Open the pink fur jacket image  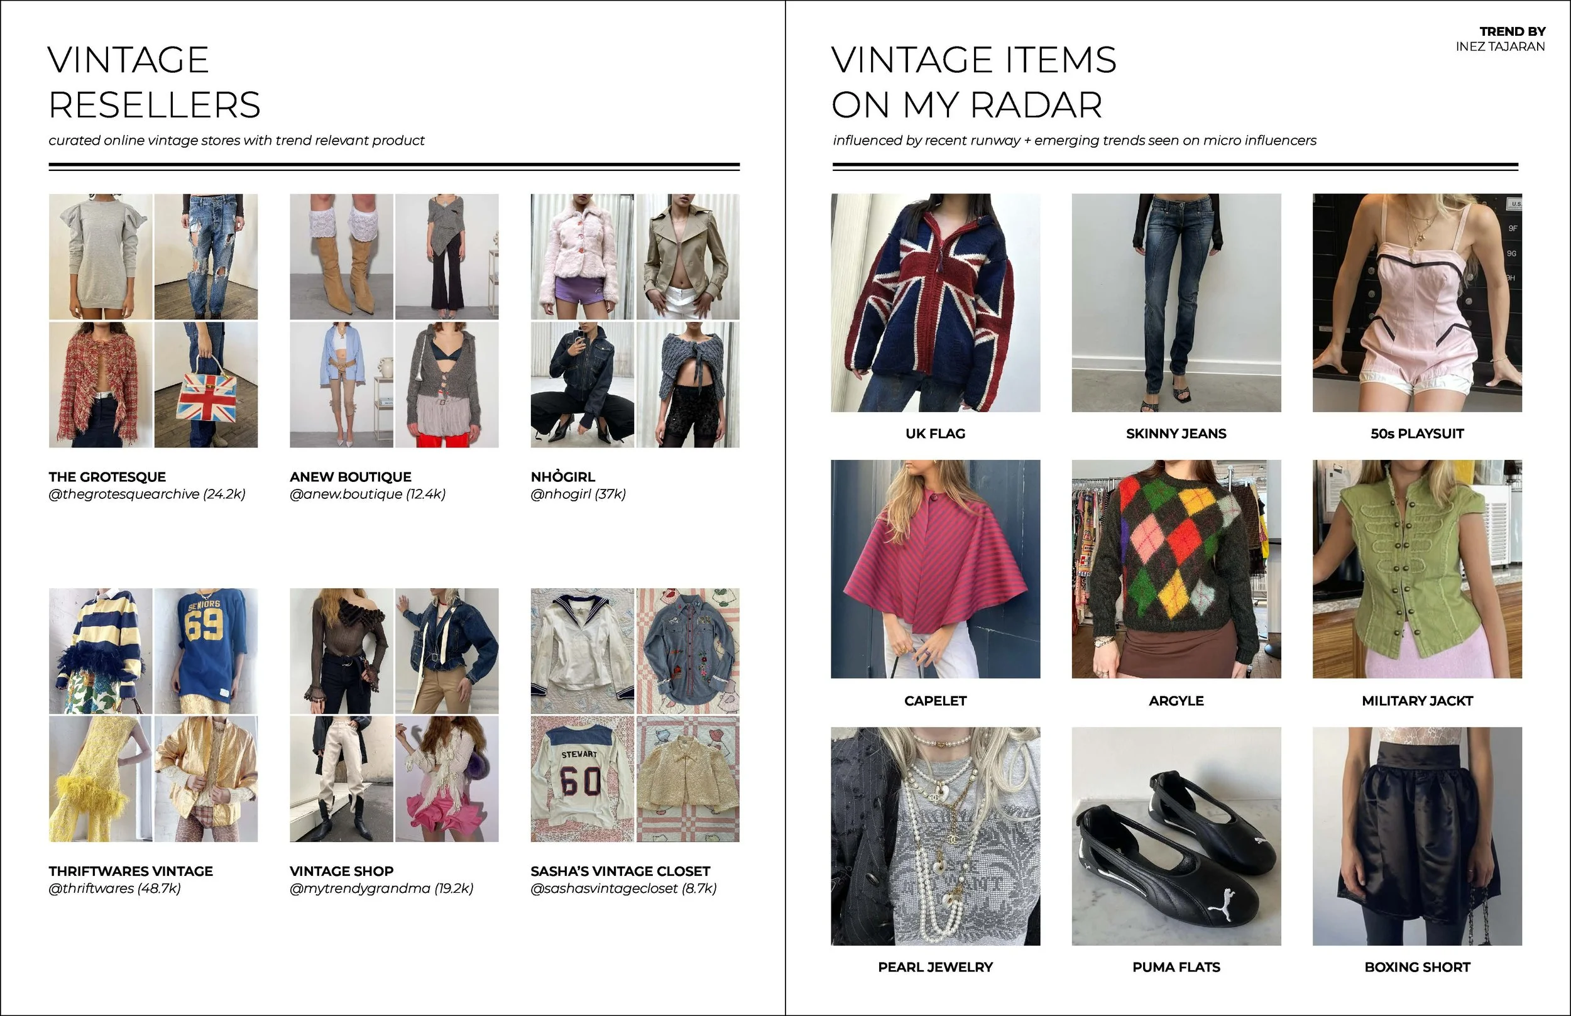click(x=582, y=256)
